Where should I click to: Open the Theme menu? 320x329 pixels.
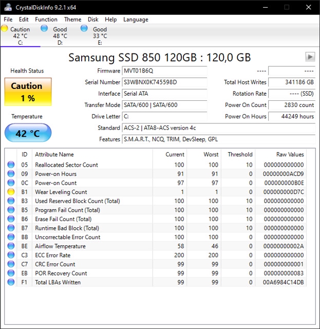click(72, 20)
